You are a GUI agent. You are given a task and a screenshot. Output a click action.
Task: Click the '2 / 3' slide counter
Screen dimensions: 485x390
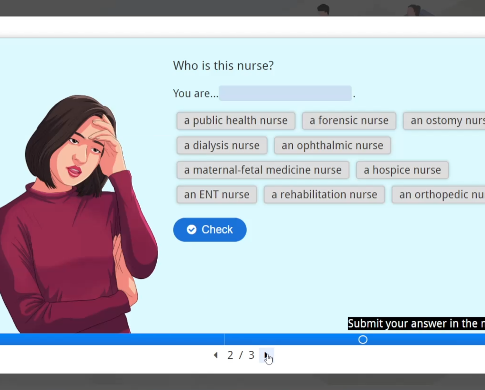pyautogui.click(x=241, y=355)
